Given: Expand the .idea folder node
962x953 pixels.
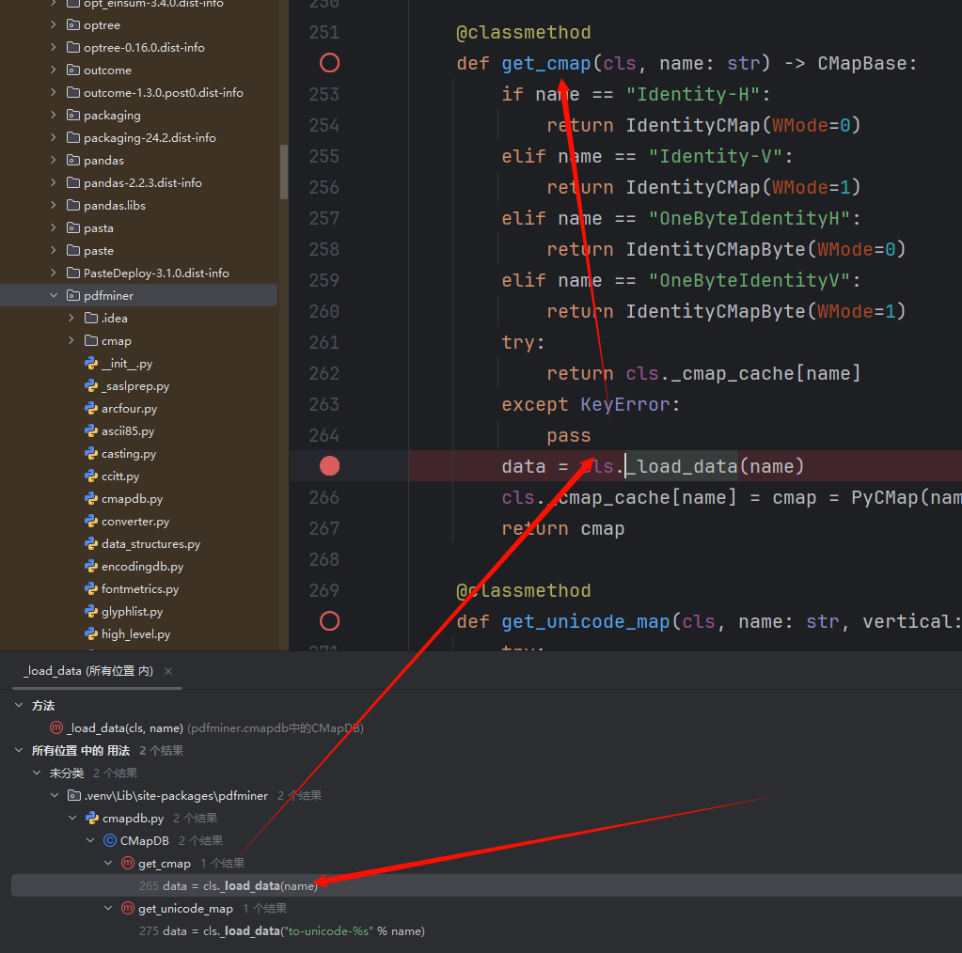Looking at the screenshot, I should tap(71, 319).
